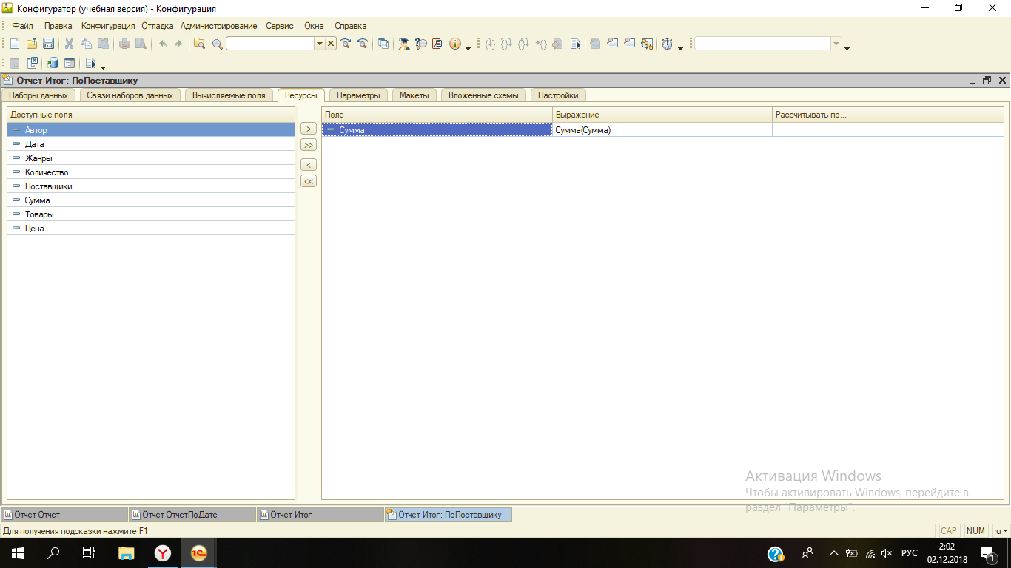Open the Task View taskbar icon
This screenshot has height=568, width=1011.
coord(89,553)
